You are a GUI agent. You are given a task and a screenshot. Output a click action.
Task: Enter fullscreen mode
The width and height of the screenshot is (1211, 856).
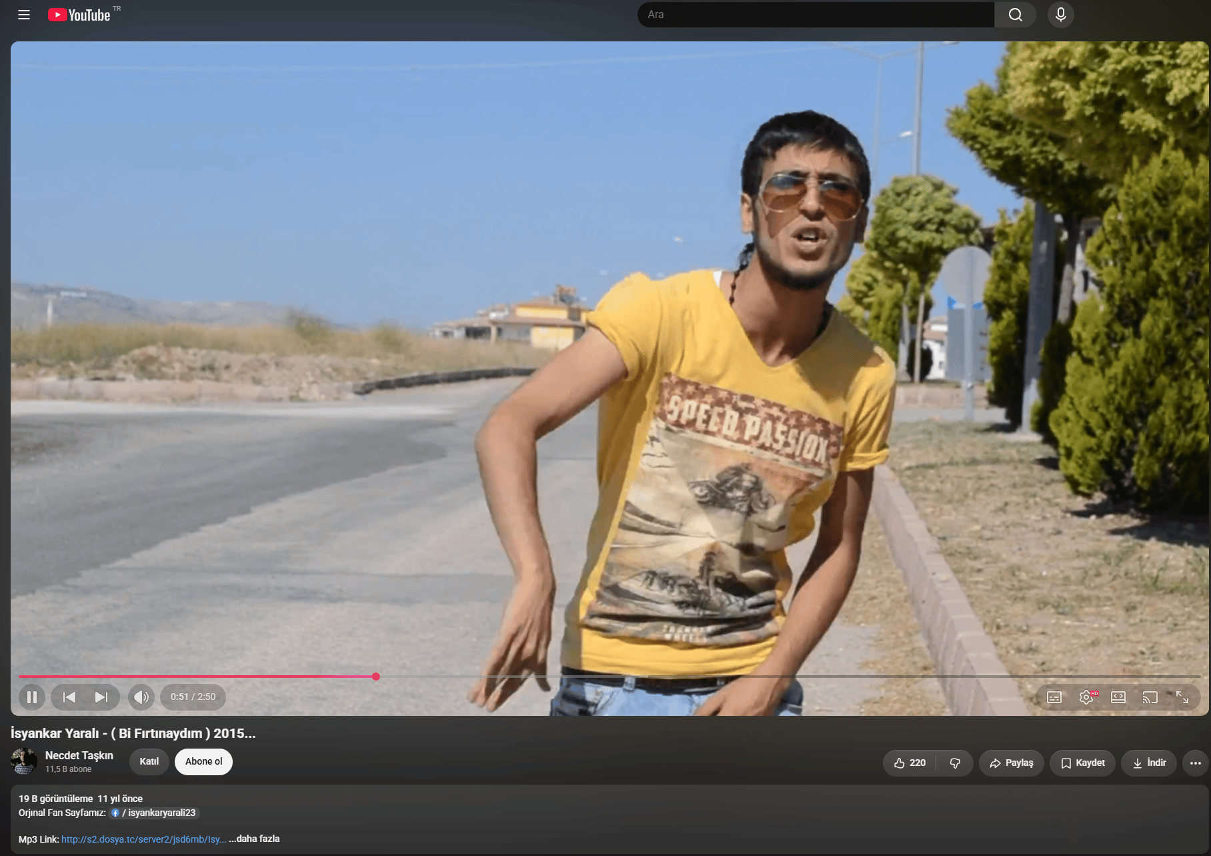1182,697
